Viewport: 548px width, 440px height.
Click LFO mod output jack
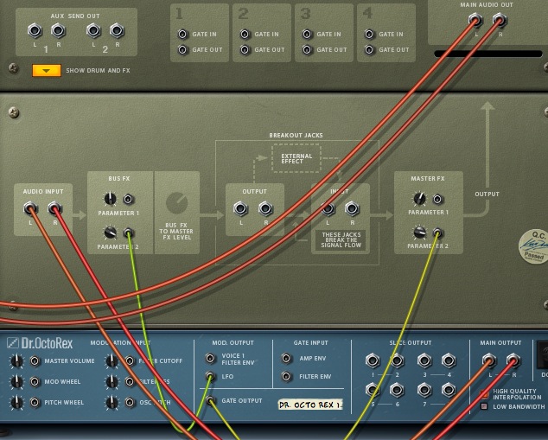(210, 376)
